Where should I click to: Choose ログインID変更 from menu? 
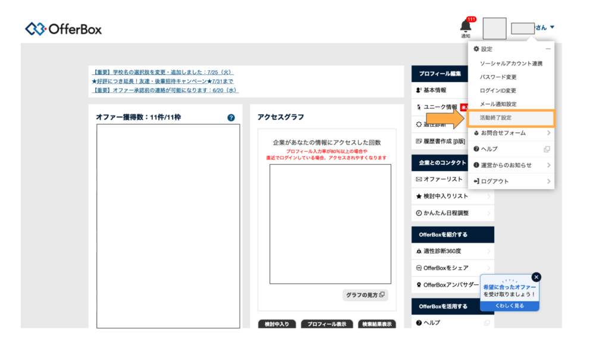(498, 90)
